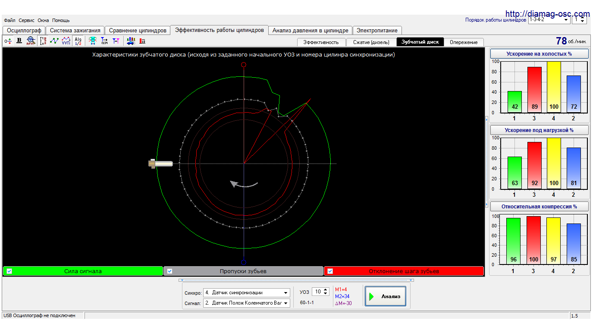Toggle the Отклонение шага зубьев checkbox

pyautogui.click(x=330, y=271)
